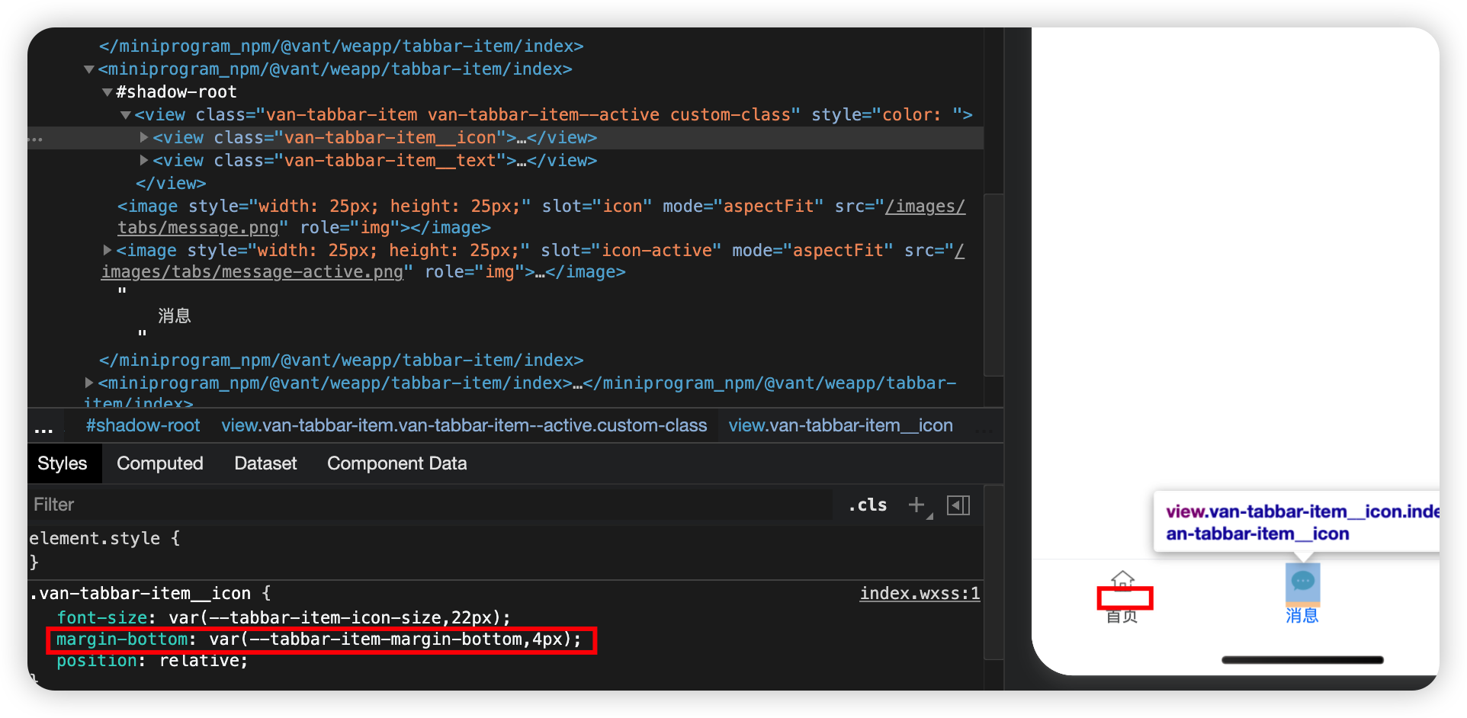This screenshot has height=718, width=1467.
Task: Collapse the van-tabbar-item--active view node
Action: 126,115
